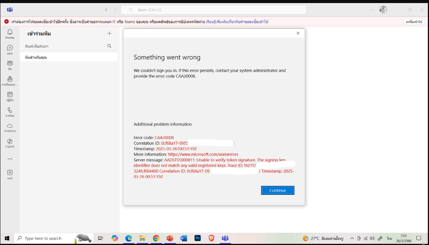
Task: Click the Continue button in error dialog
Action: click(278, 191)
